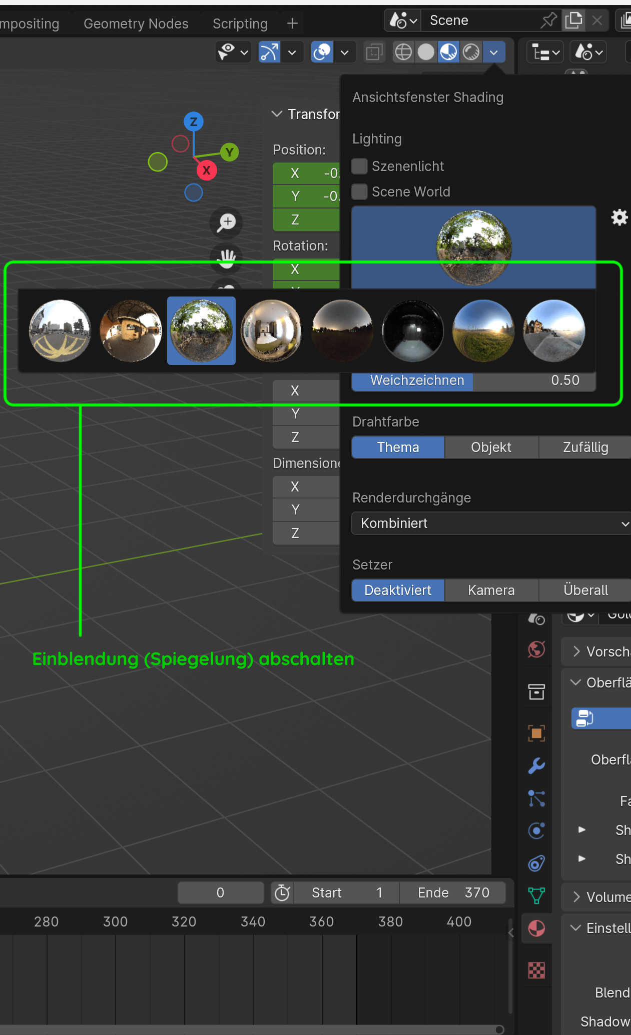Select solid viewport shading mode

pos(426,52)
